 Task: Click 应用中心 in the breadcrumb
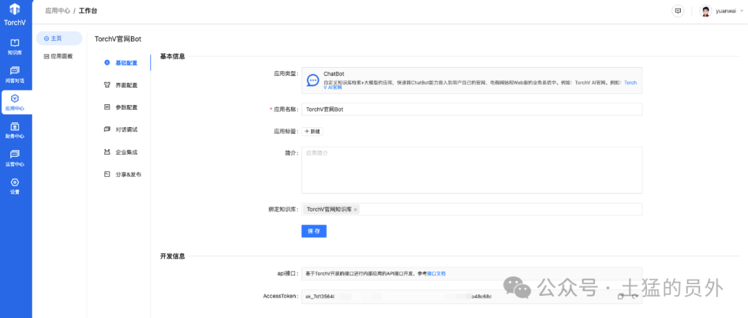(57, 10)
